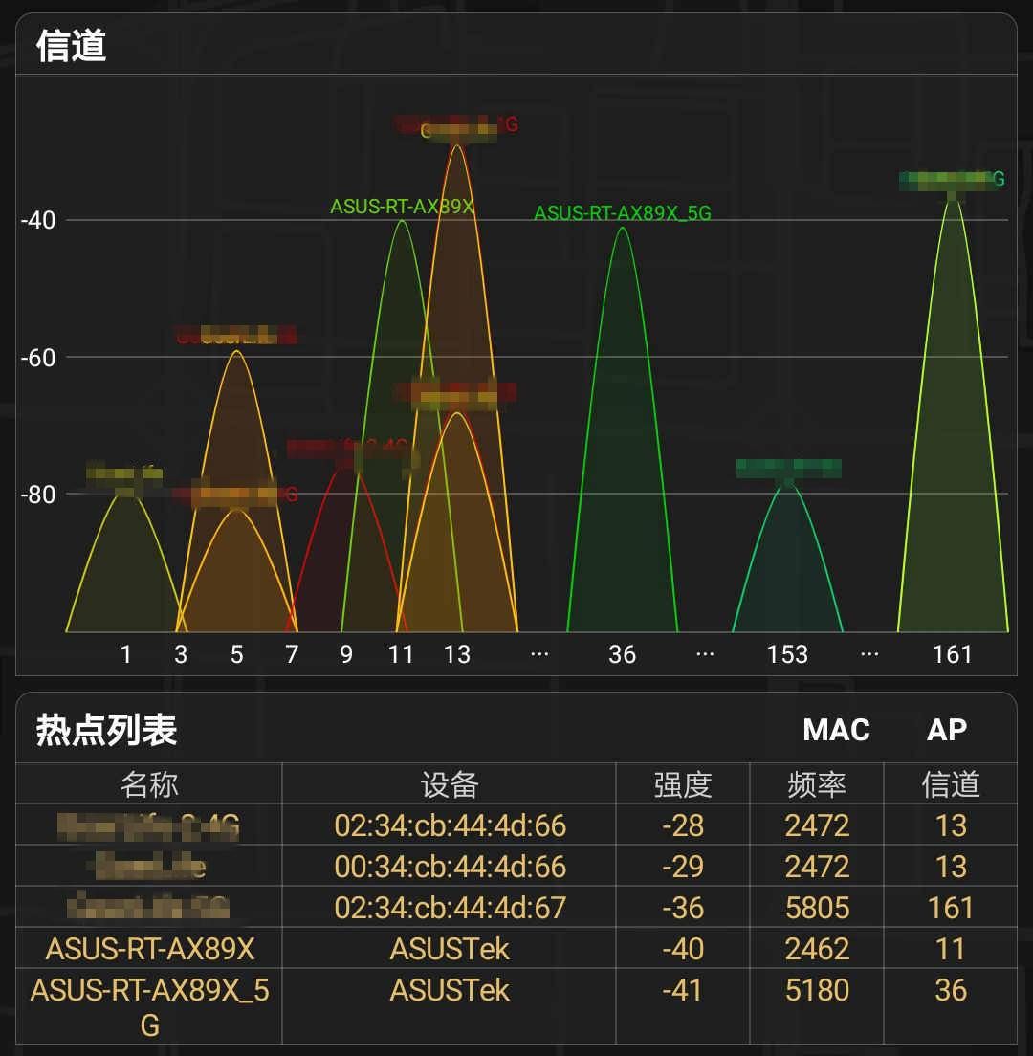This screenshot has height=1056, width=1033.
Task: Click channel 161 on the chart axis
Action: pos(953,654)
